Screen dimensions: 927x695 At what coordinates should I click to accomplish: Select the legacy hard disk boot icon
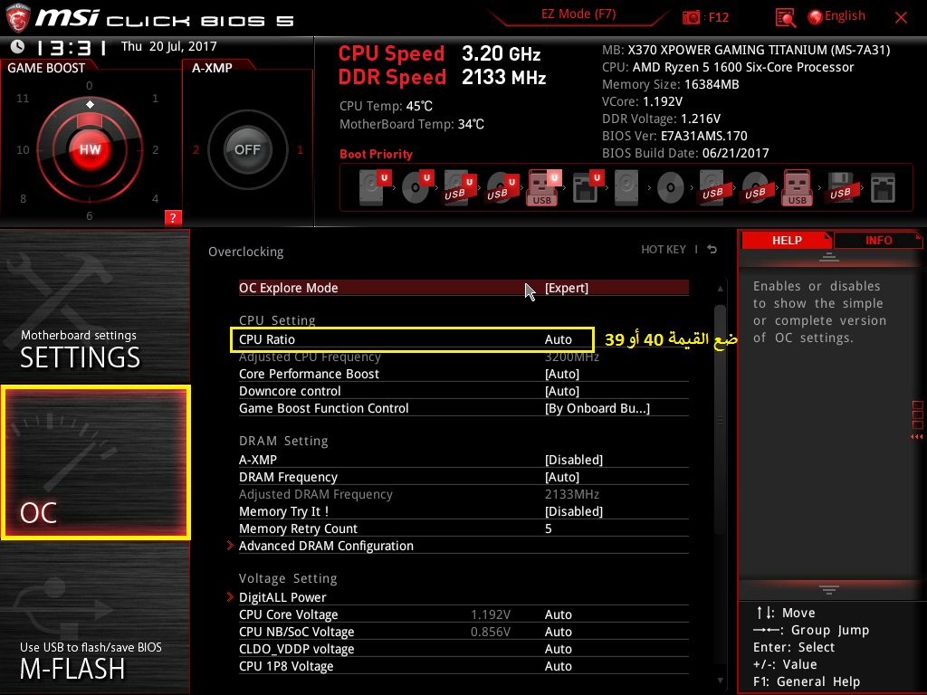pyautogui.click(x=626, y=187)
